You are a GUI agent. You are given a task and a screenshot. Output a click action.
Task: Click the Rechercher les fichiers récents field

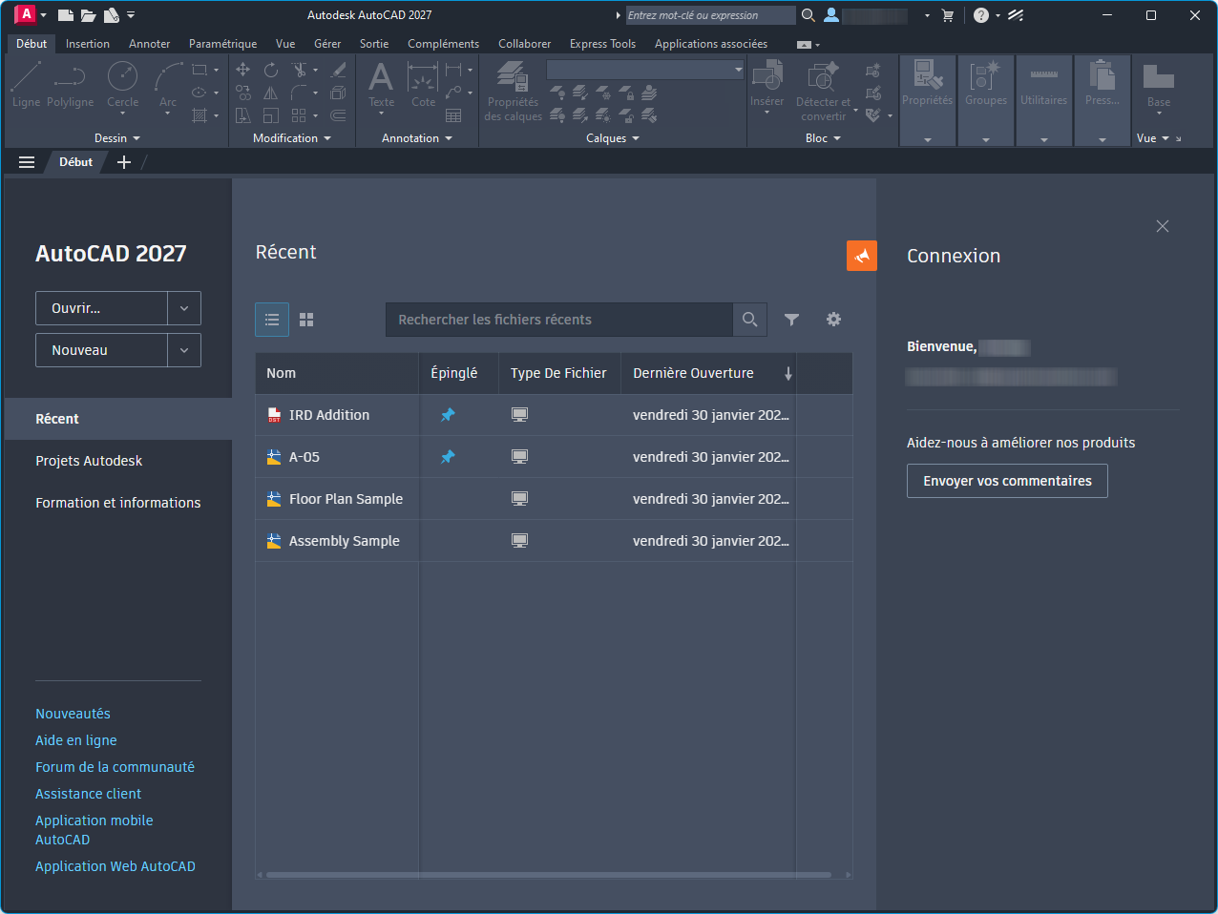(x=559, y=320)
